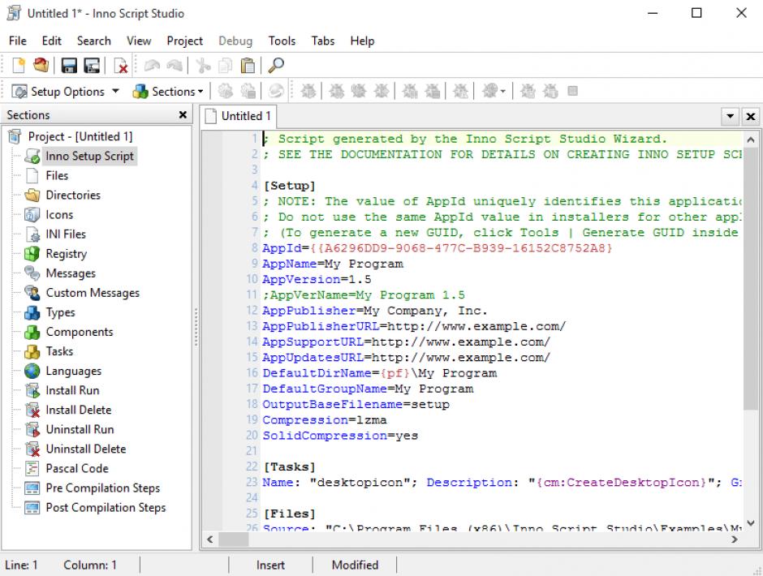Click the Compression=lzma line
Viewport: 763px width, 576px height.
(x=325, y=420)
